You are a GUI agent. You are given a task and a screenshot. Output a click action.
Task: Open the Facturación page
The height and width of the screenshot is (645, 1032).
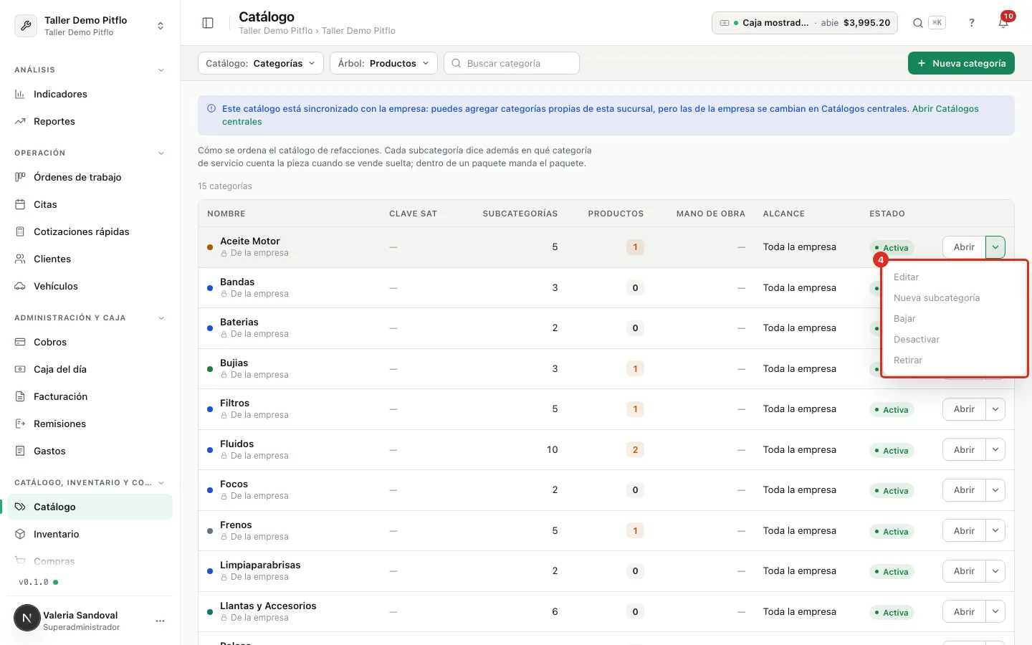tap(90, 396)
